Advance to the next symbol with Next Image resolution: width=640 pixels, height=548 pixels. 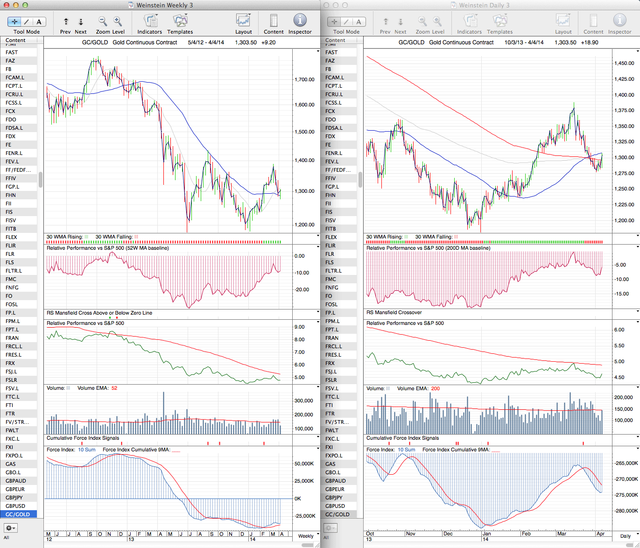[x=81, y=22]
